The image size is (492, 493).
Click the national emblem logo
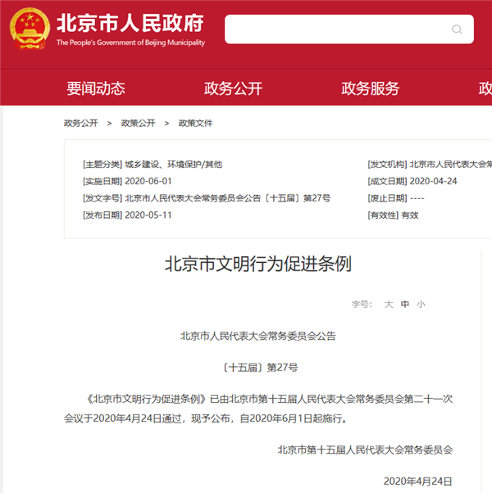pos(30,29)
